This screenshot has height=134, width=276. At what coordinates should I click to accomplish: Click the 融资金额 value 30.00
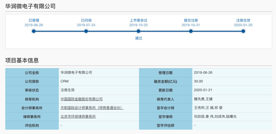[x=198, y=81]
